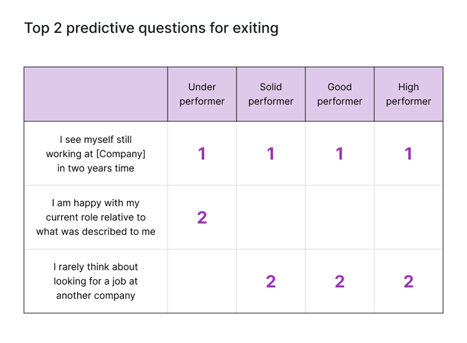This screenshot has width=467, height=343.
Task: Click the 'Good performer' column header
Action: (x=339, y=94)
